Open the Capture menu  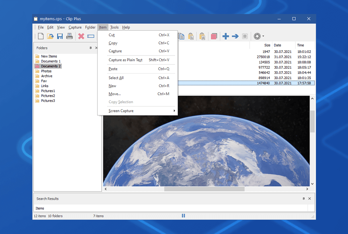[75, 27]
